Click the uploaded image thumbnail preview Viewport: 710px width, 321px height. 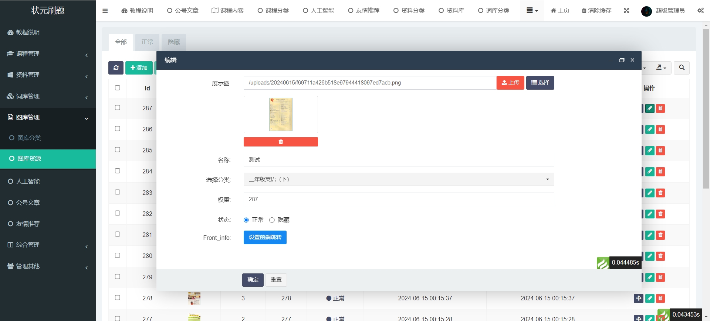[281, 114]
